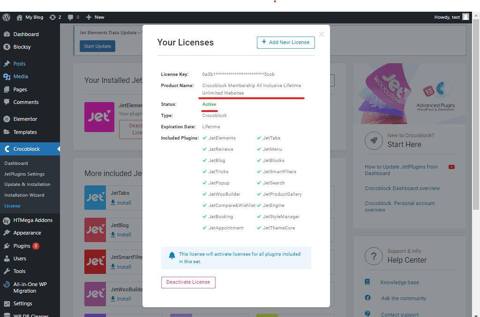This screenshot has width=480, height=317.
Task: Click JetThemeCore in included plugins list
Action: [279, 228]
